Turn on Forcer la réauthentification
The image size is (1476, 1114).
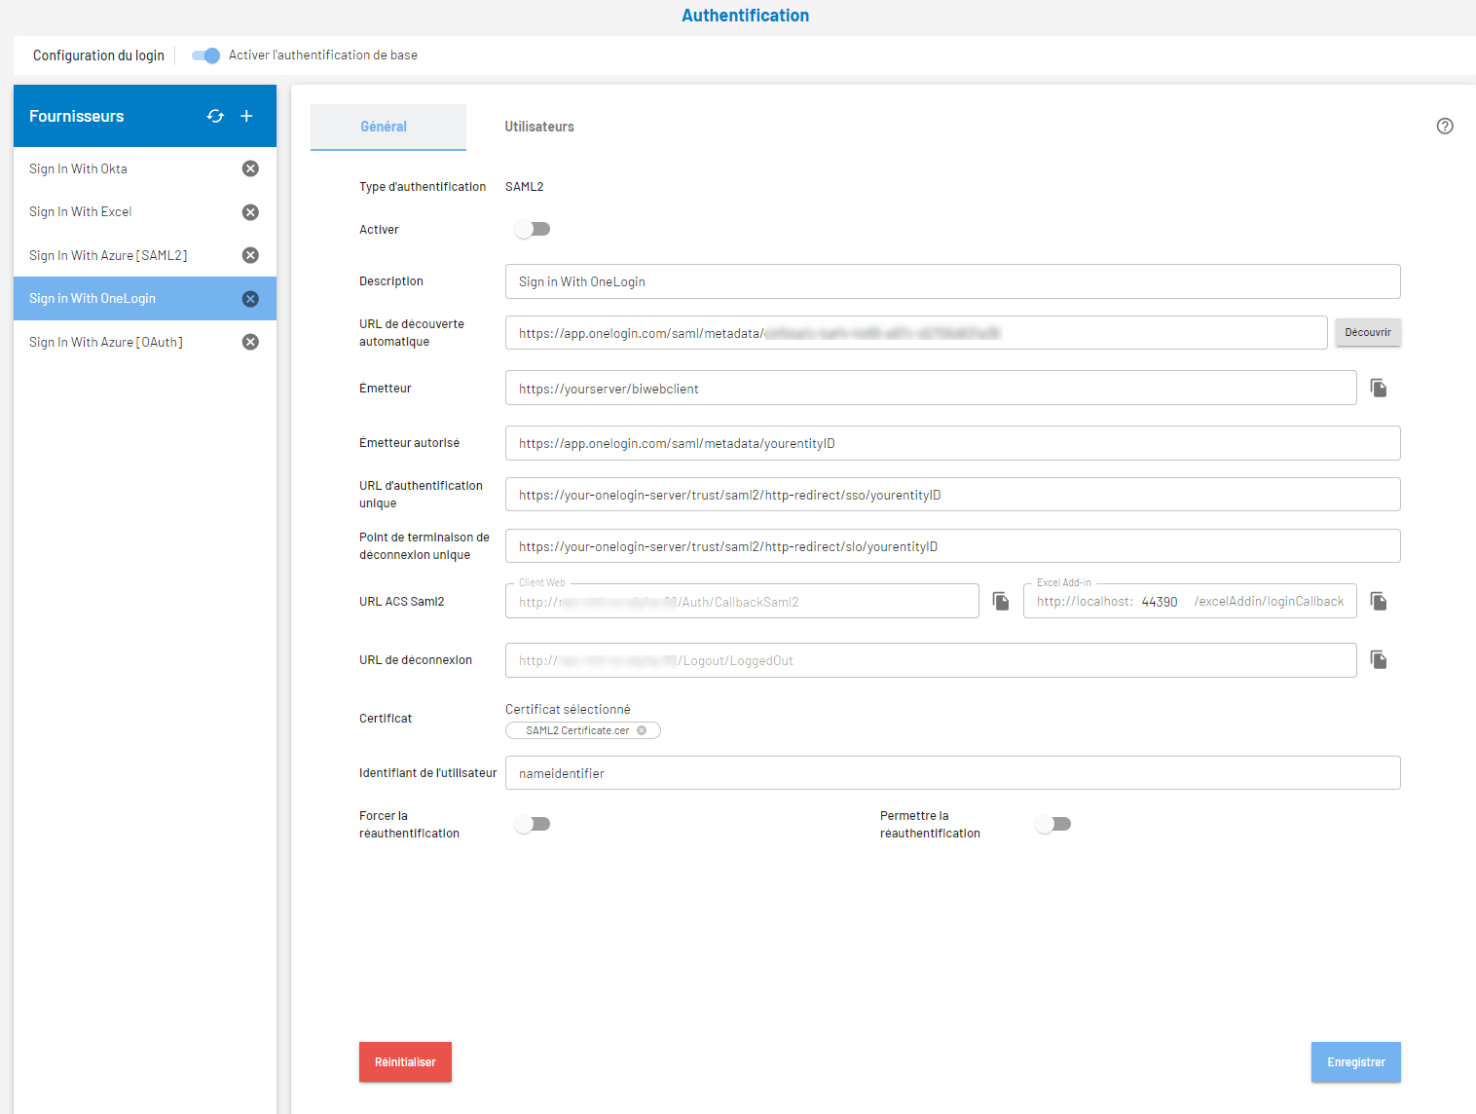pyautogui.click(x=533, y=824)
